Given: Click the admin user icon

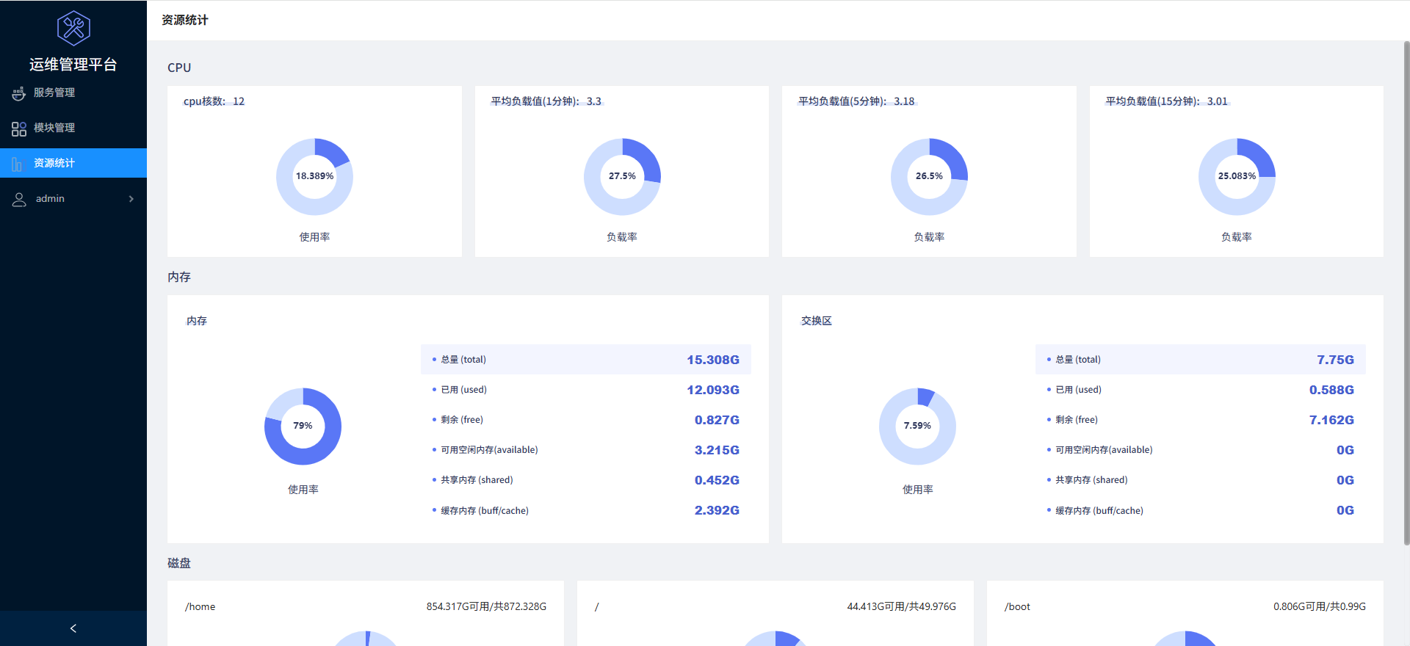Looking at the screenshot, I should 19,199.
